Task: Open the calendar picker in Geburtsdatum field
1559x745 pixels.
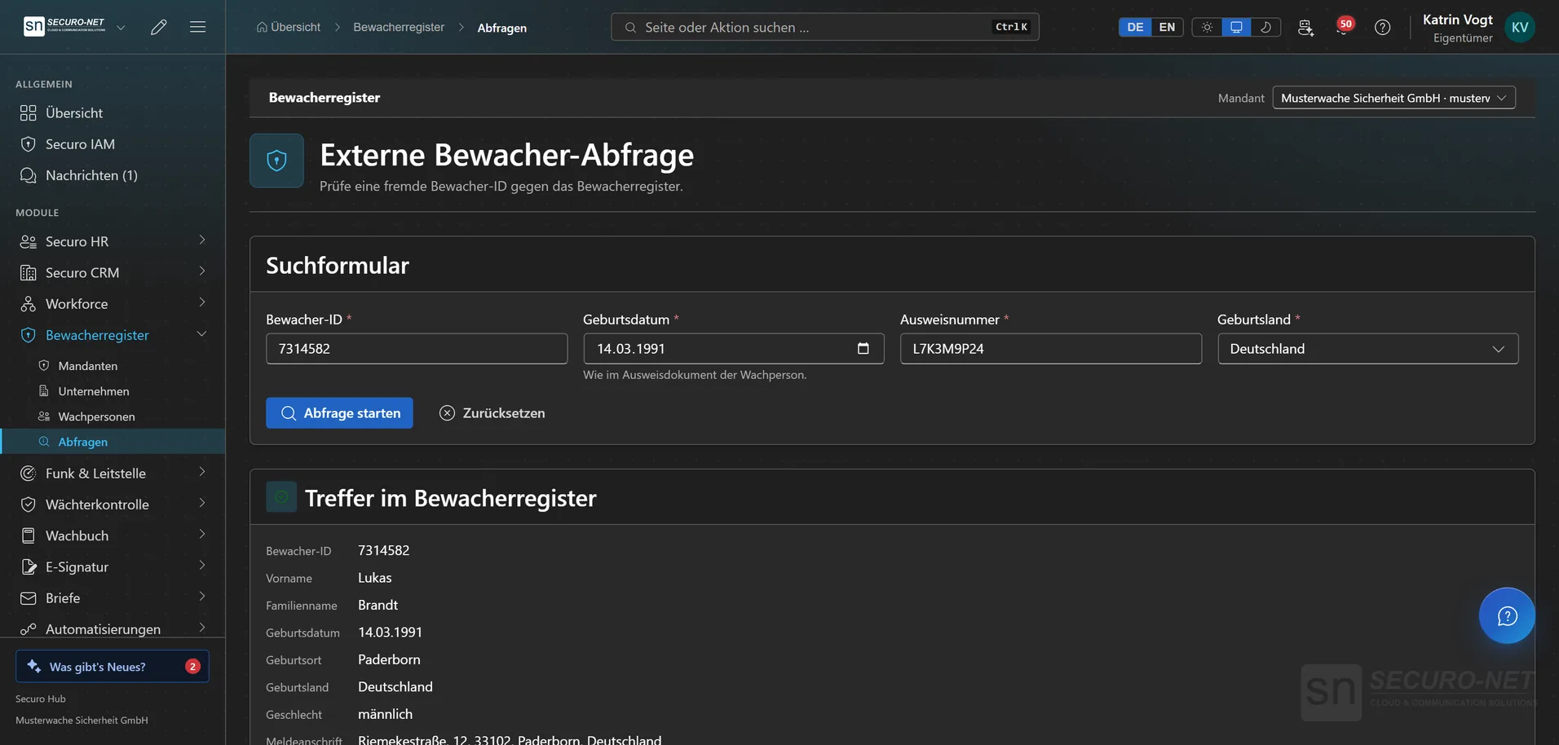Action: click(x=863, y=349)
